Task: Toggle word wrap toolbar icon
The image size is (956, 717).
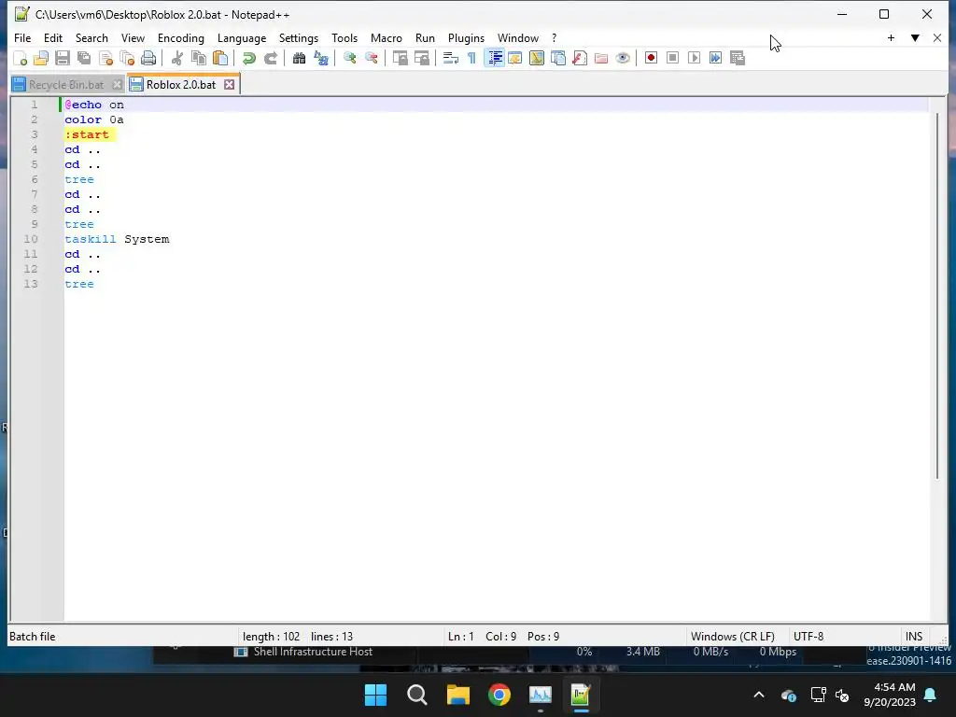Action: [x=451, y=58]
